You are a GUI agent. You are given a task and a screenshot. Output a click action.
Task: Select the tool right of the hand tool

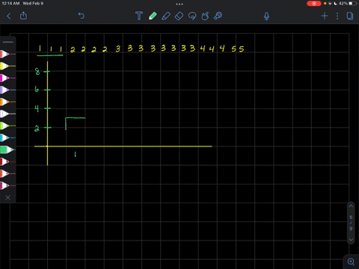(x=218, y=16)
